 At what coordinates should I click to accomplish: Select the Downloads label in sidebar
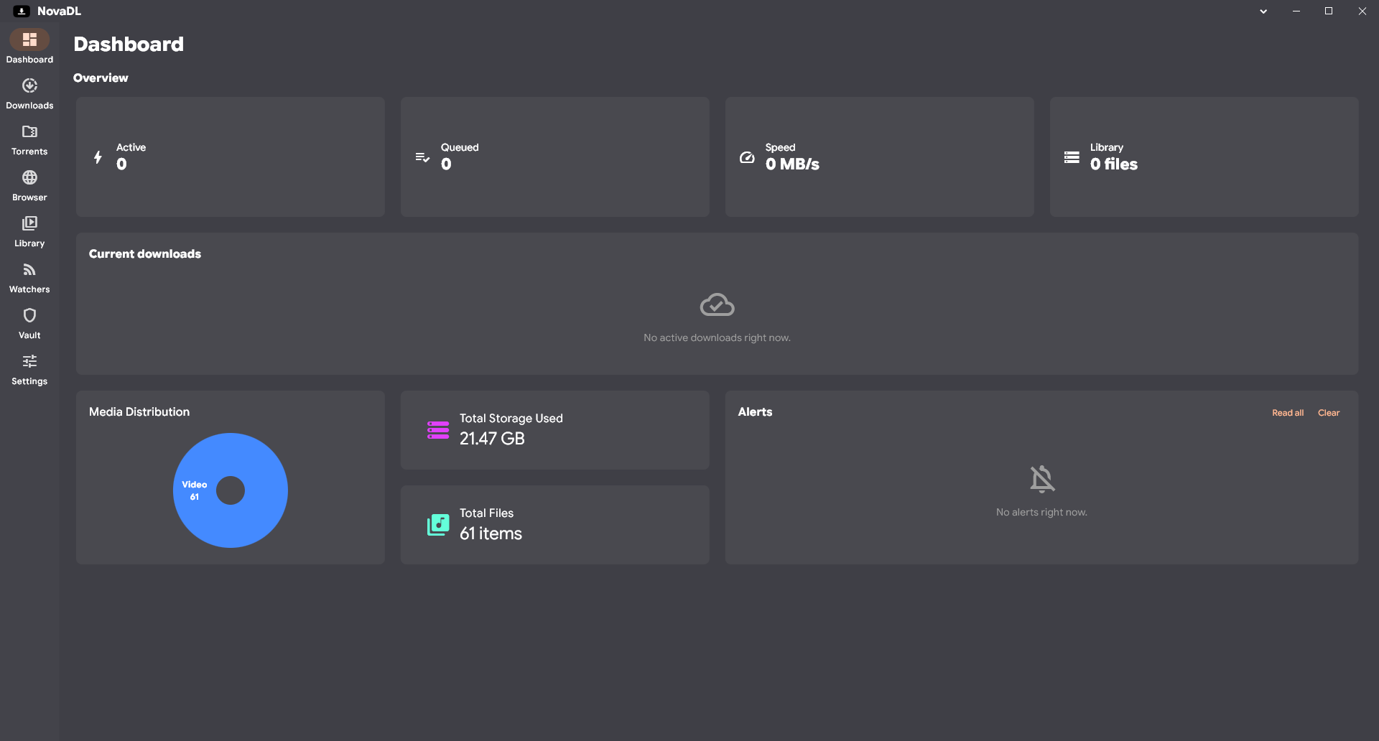click(29, 106)
